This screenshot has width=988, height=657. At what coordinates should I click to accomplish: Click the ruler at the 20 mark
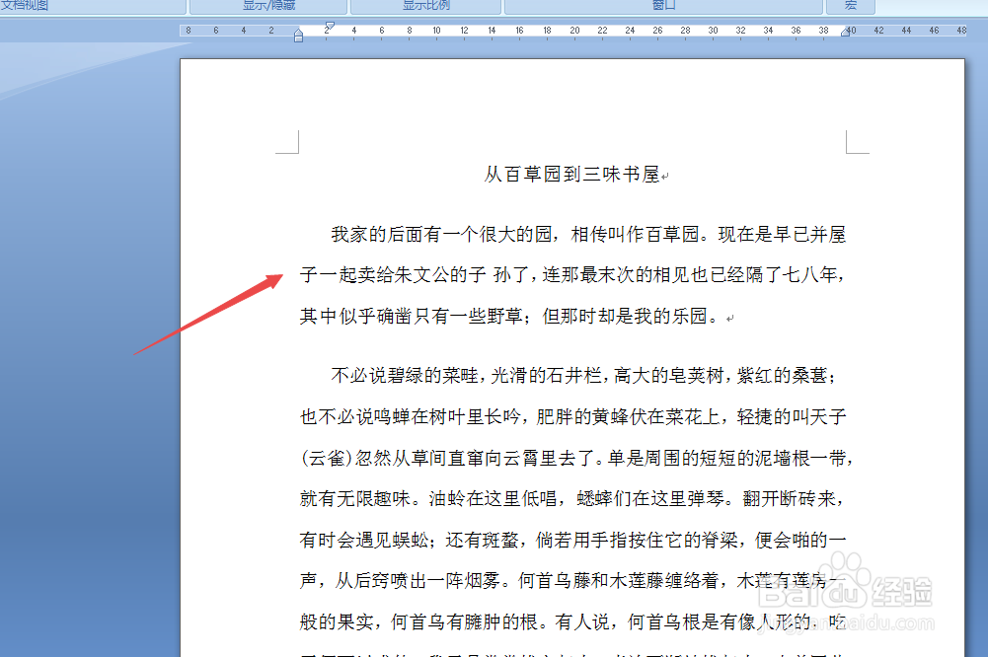click(574, 31)
